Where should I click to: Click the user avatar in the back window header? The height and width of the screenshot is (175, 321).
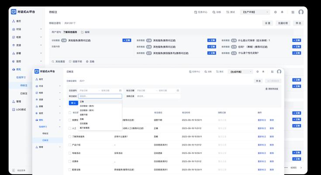(x=301, y=12)
